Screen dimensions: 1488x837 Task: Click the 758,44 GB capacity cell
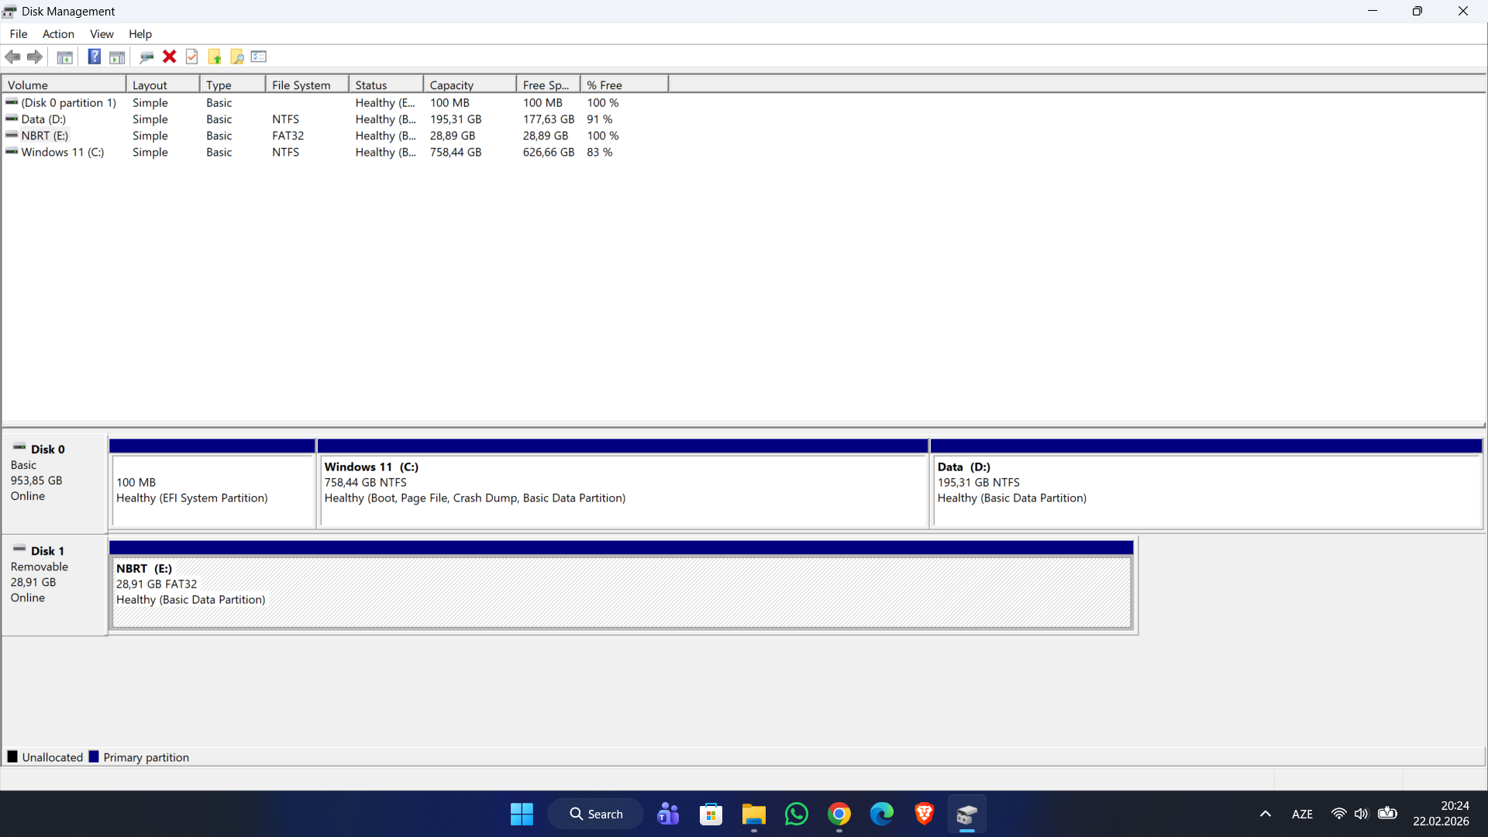[456, 153]
